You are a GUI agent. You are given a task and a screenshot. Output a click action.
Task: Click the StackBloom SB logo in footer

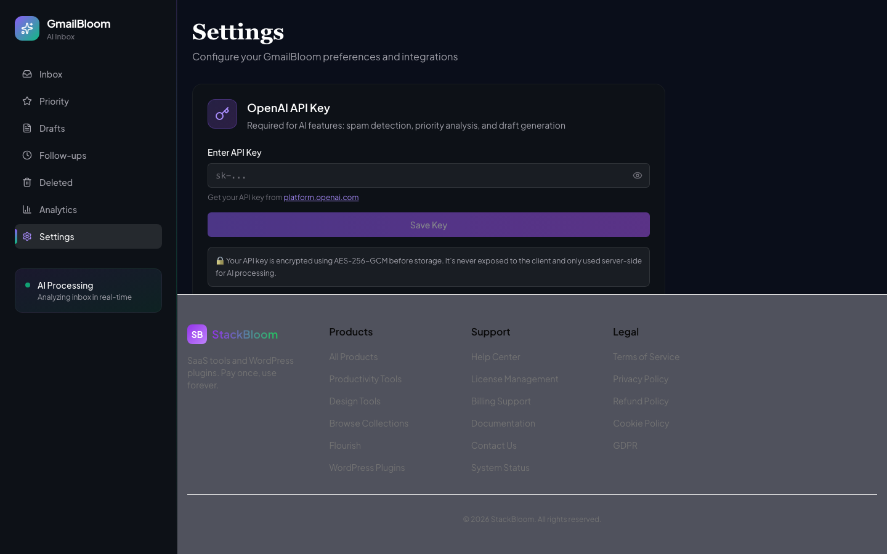[x=197, y=334]
